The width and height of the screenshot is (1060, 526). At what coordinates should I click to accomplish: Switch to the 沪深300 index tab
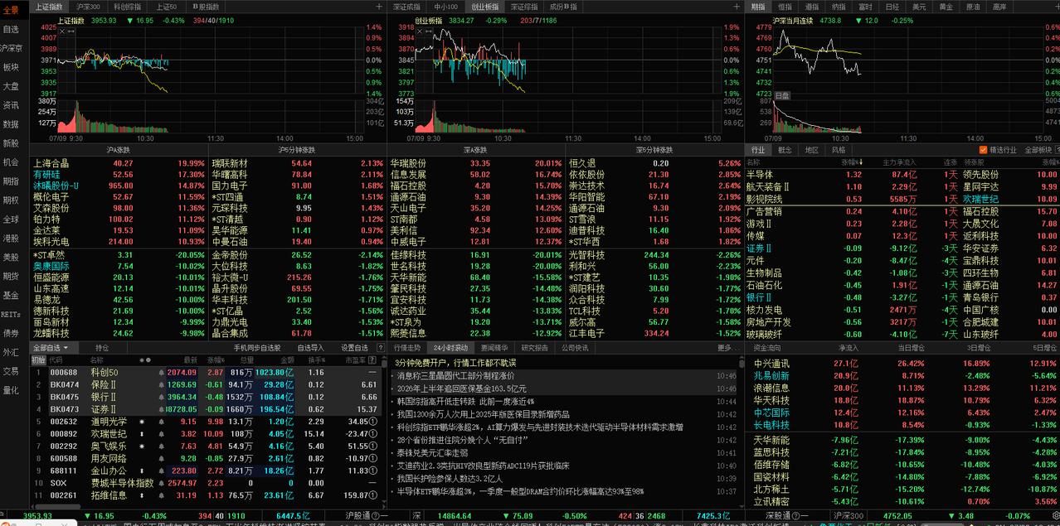pyautogui.click(x=88, y=6)
